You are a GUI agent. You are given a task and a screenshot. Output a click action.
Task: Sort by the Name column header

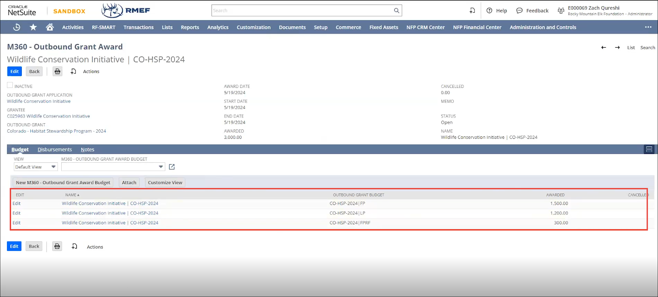tap(72, 195)
